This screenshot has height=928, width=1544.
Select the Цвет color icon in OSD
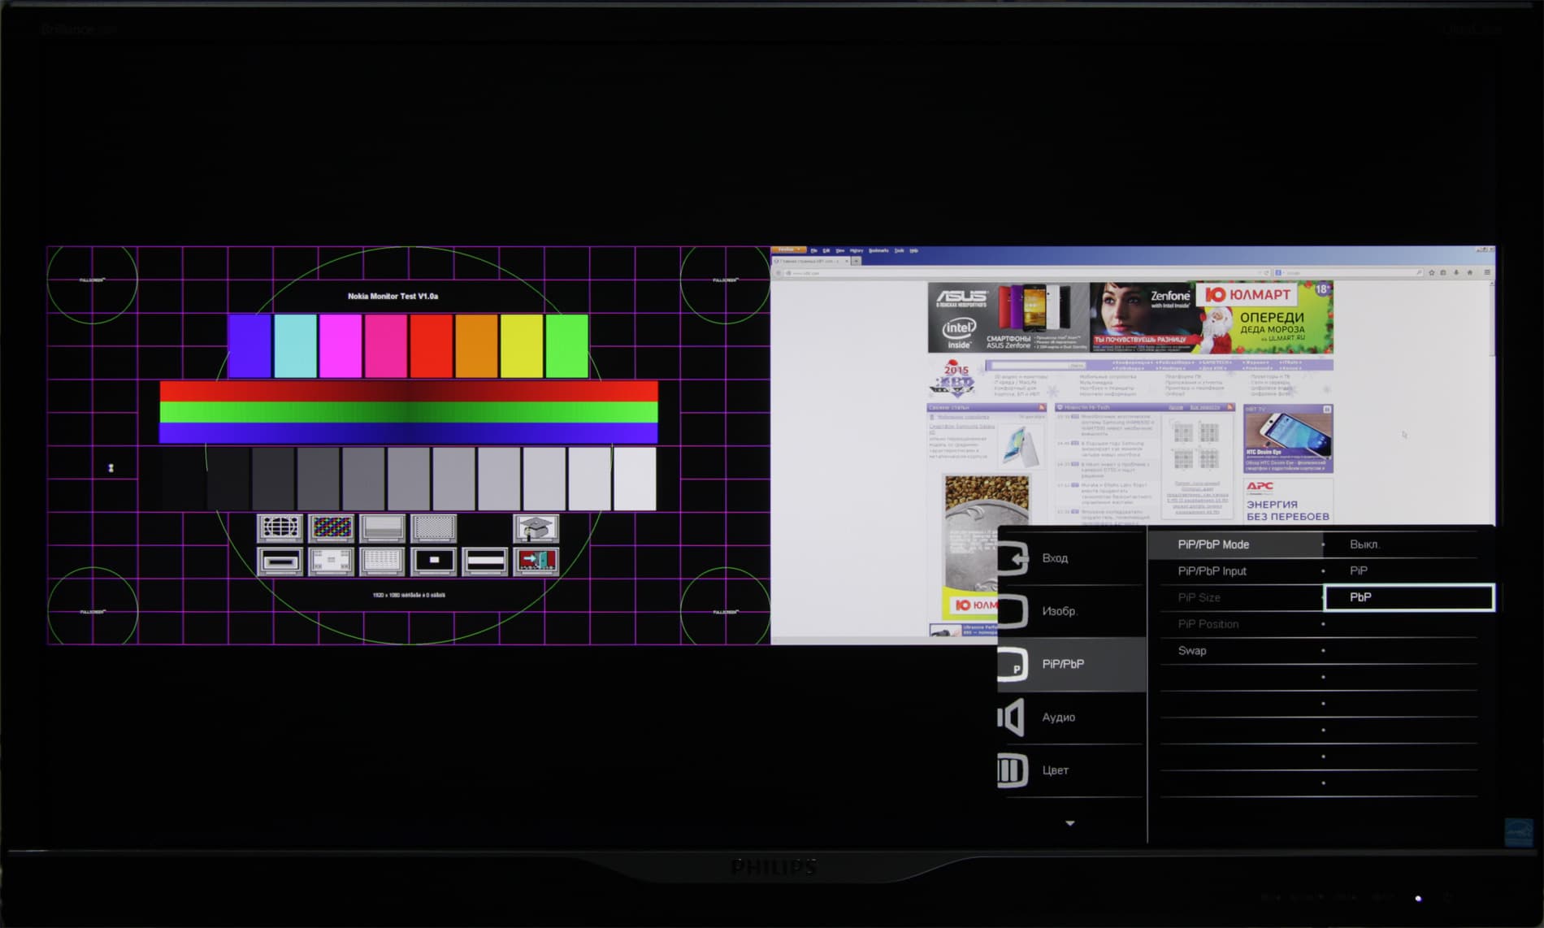coord(1013,770)
